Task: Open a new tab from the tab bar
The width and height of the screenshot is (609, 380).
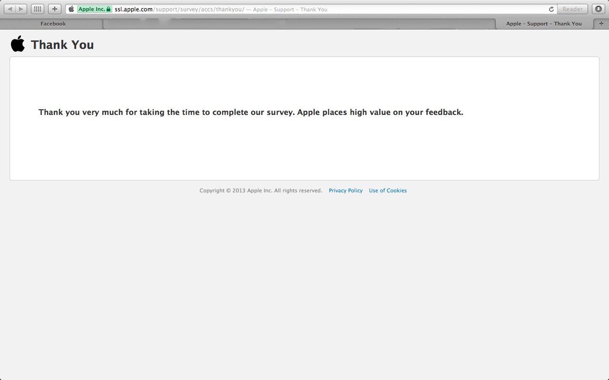Action: tap(601, 24)
